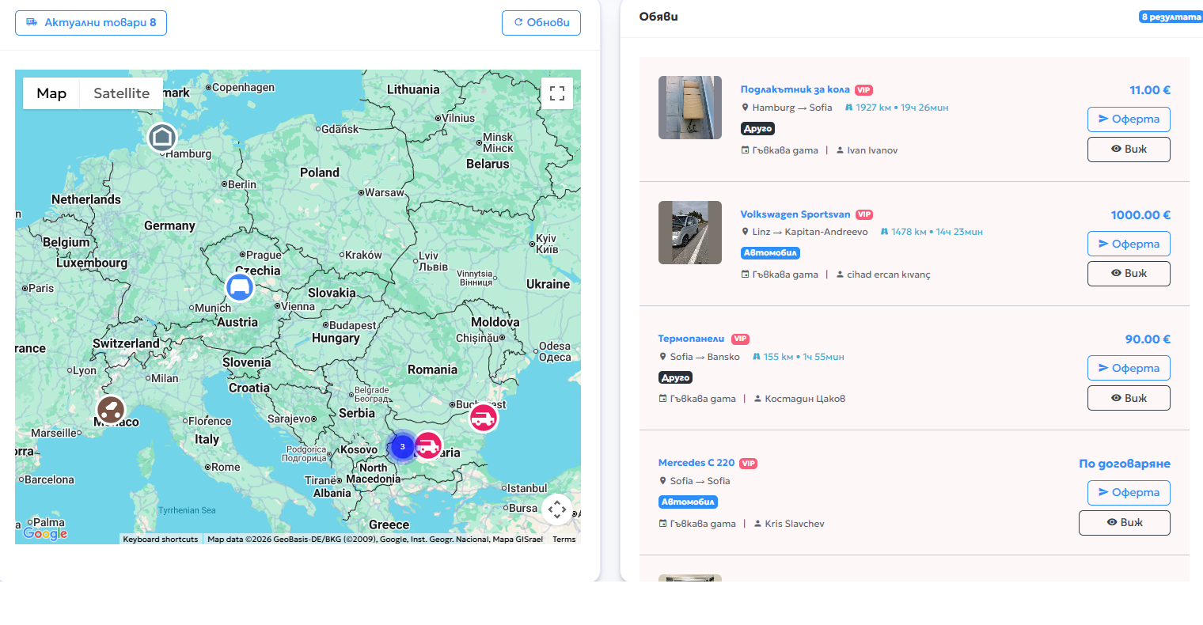This screenshot has height=625, width=1203.
Task: Click the brown package marker near Monaco
Action: [111, 410]
